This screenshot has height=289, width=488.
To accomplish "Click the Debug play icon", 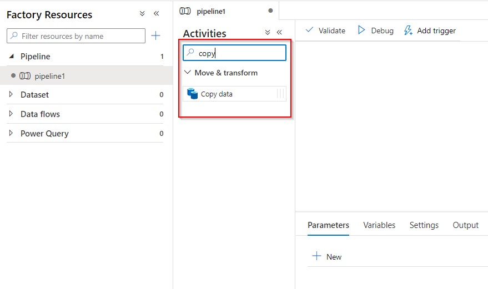I will [x=361, y=30].
